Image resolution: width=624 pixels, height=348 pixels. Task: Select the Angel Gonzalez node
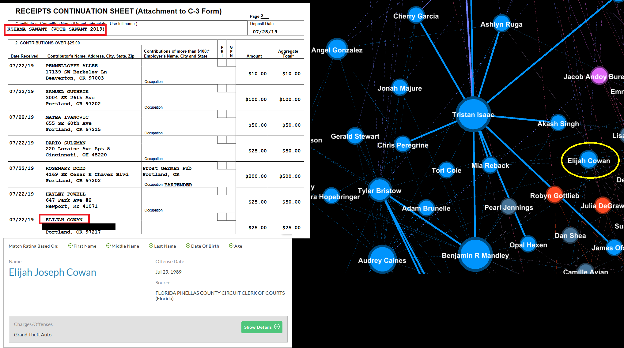tap(337, 49)
